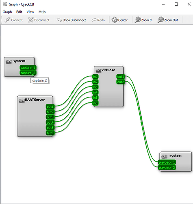Click the Disconnect toolbar icon
This screenshot has height=204, width=193.
(x=30, y=20)
